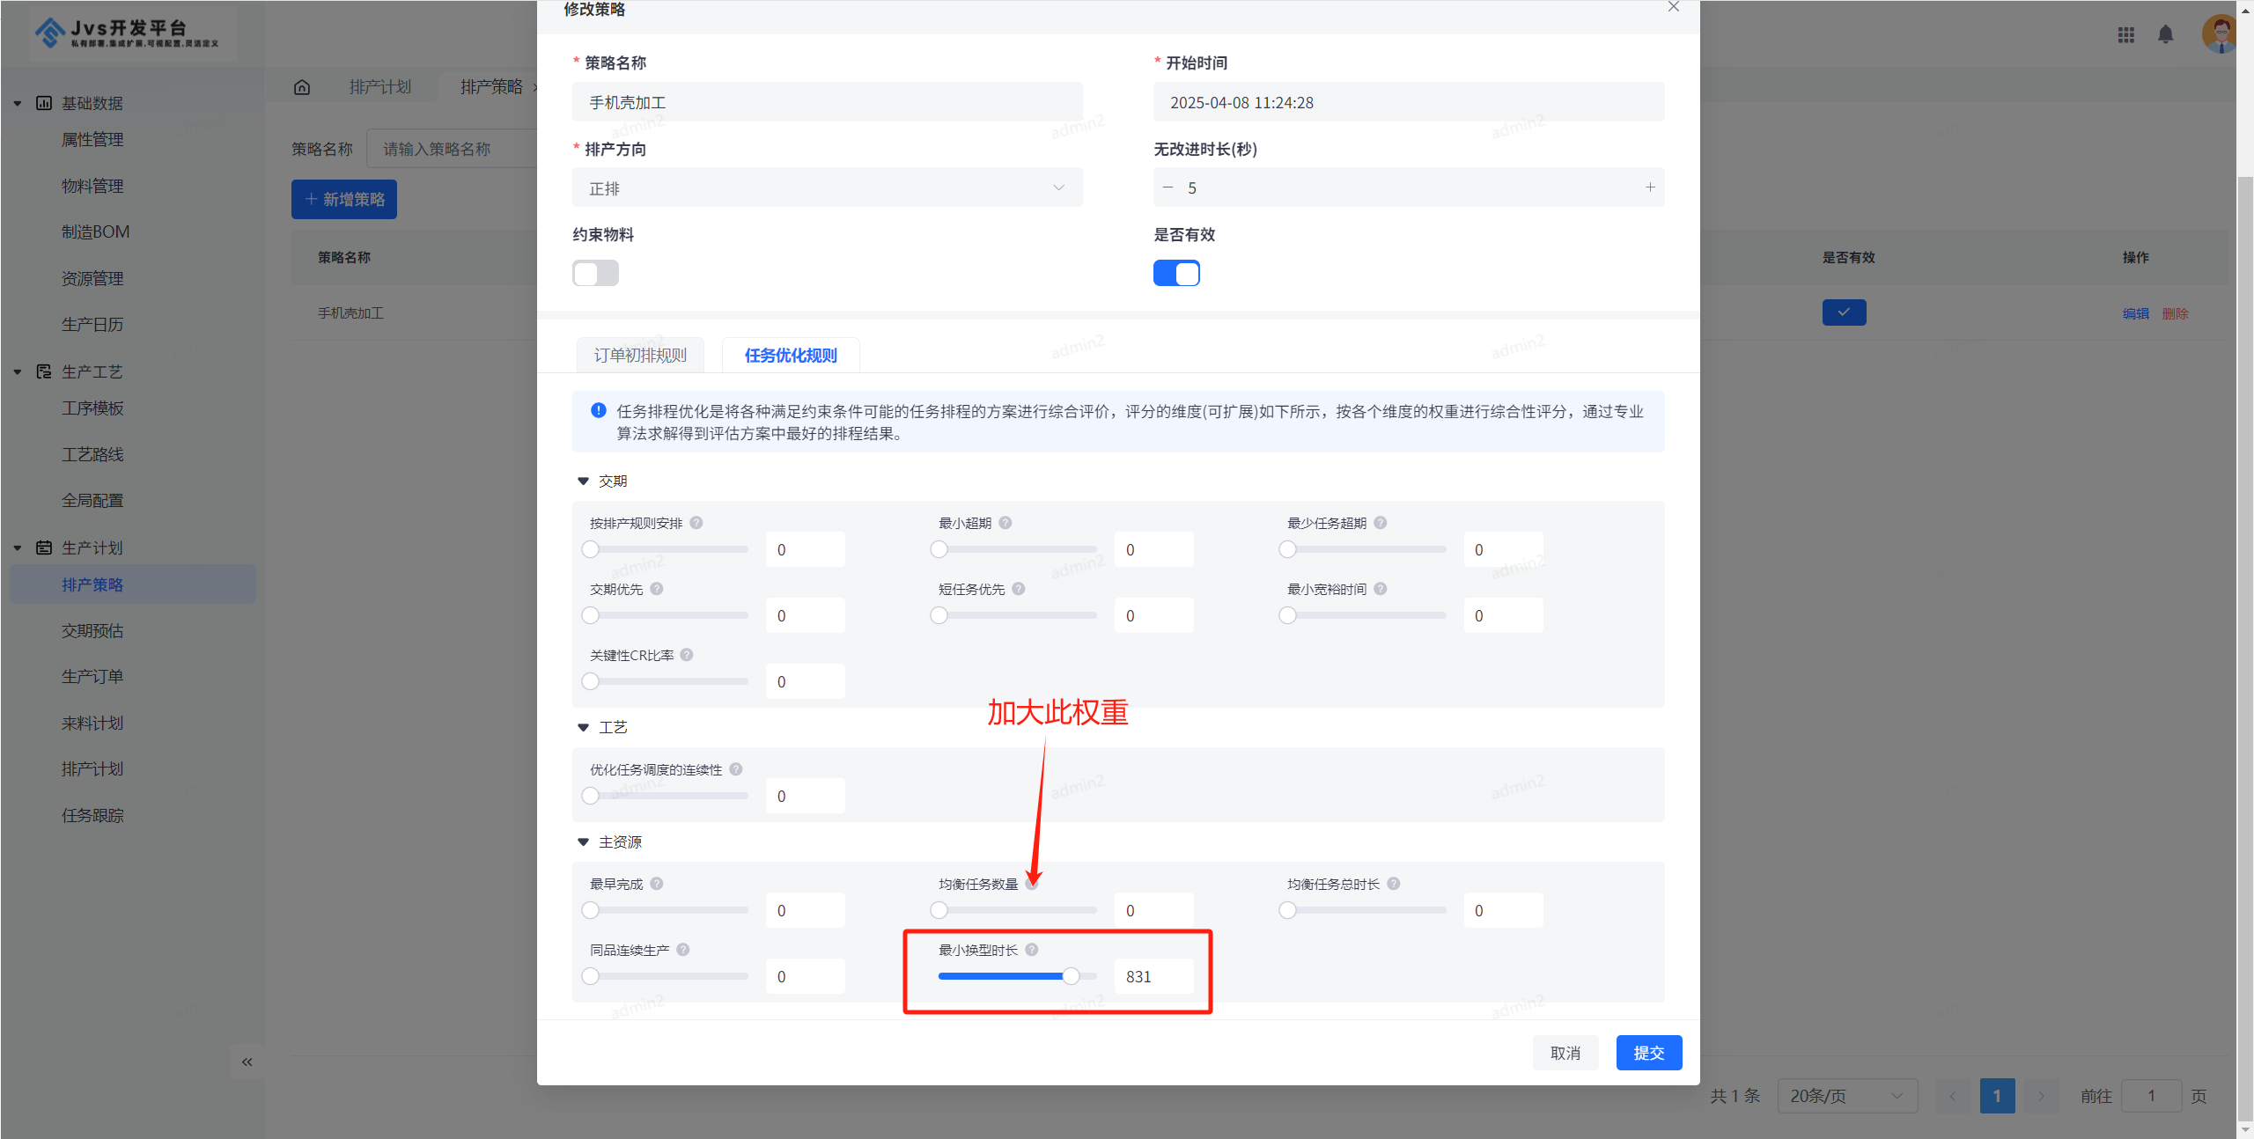Click the 最小换型时长 slider handle
This screenshot has height=1139, width=2254.
(1072, 976)
